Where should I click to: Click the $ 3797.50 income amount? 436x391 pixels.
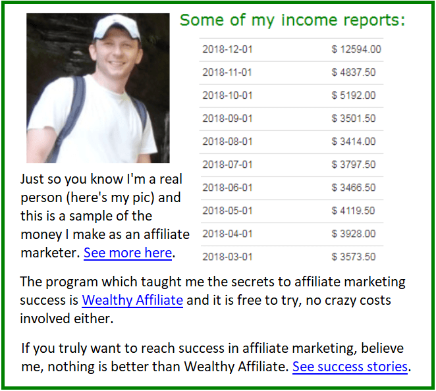click(354, 165)
